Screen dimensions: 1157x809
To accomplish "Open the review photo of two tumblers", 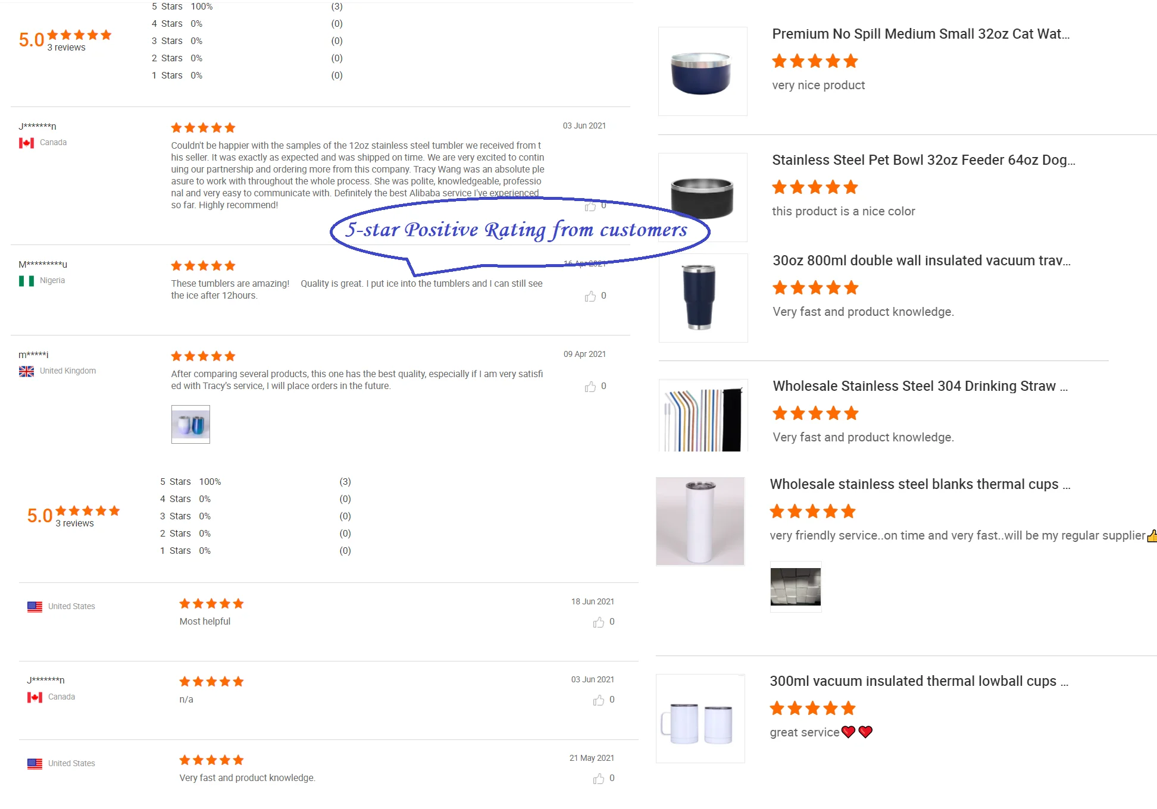I will tap(190, 424).
